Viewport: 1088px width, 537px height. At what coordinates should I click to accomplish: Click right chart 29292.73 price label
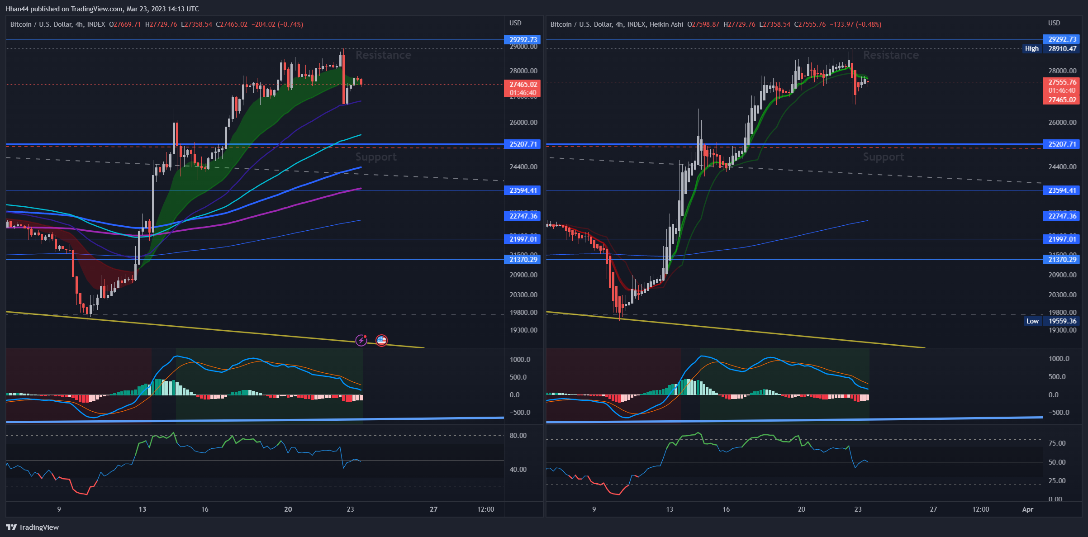click(x=1062, y=39)
